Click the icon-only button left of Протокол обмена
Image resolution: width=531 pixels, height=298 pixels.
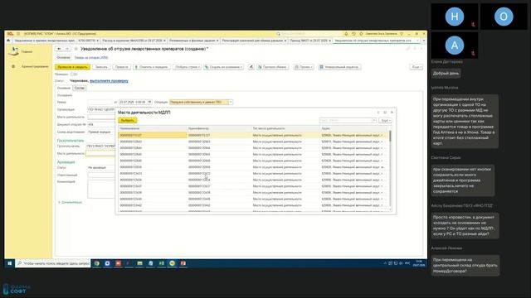251,67
